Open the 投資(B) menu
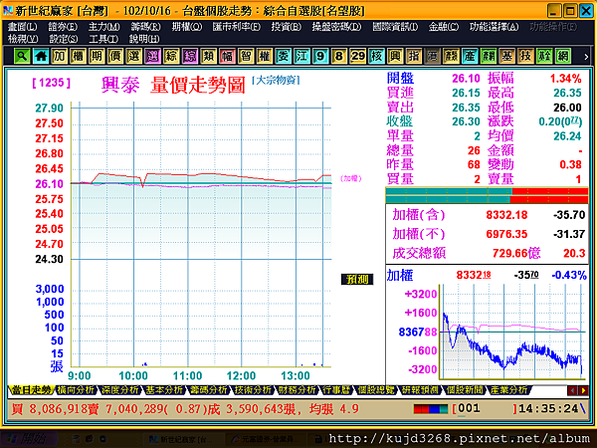Viewport: 597px width, 448px height. click(x=286, y=27)
